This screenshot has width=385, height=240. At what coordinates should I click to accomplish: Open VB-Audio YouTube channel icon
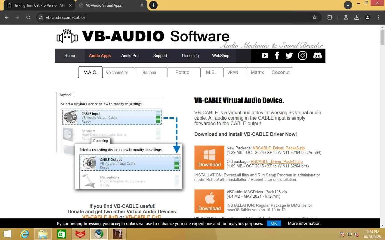pos(265,55)
